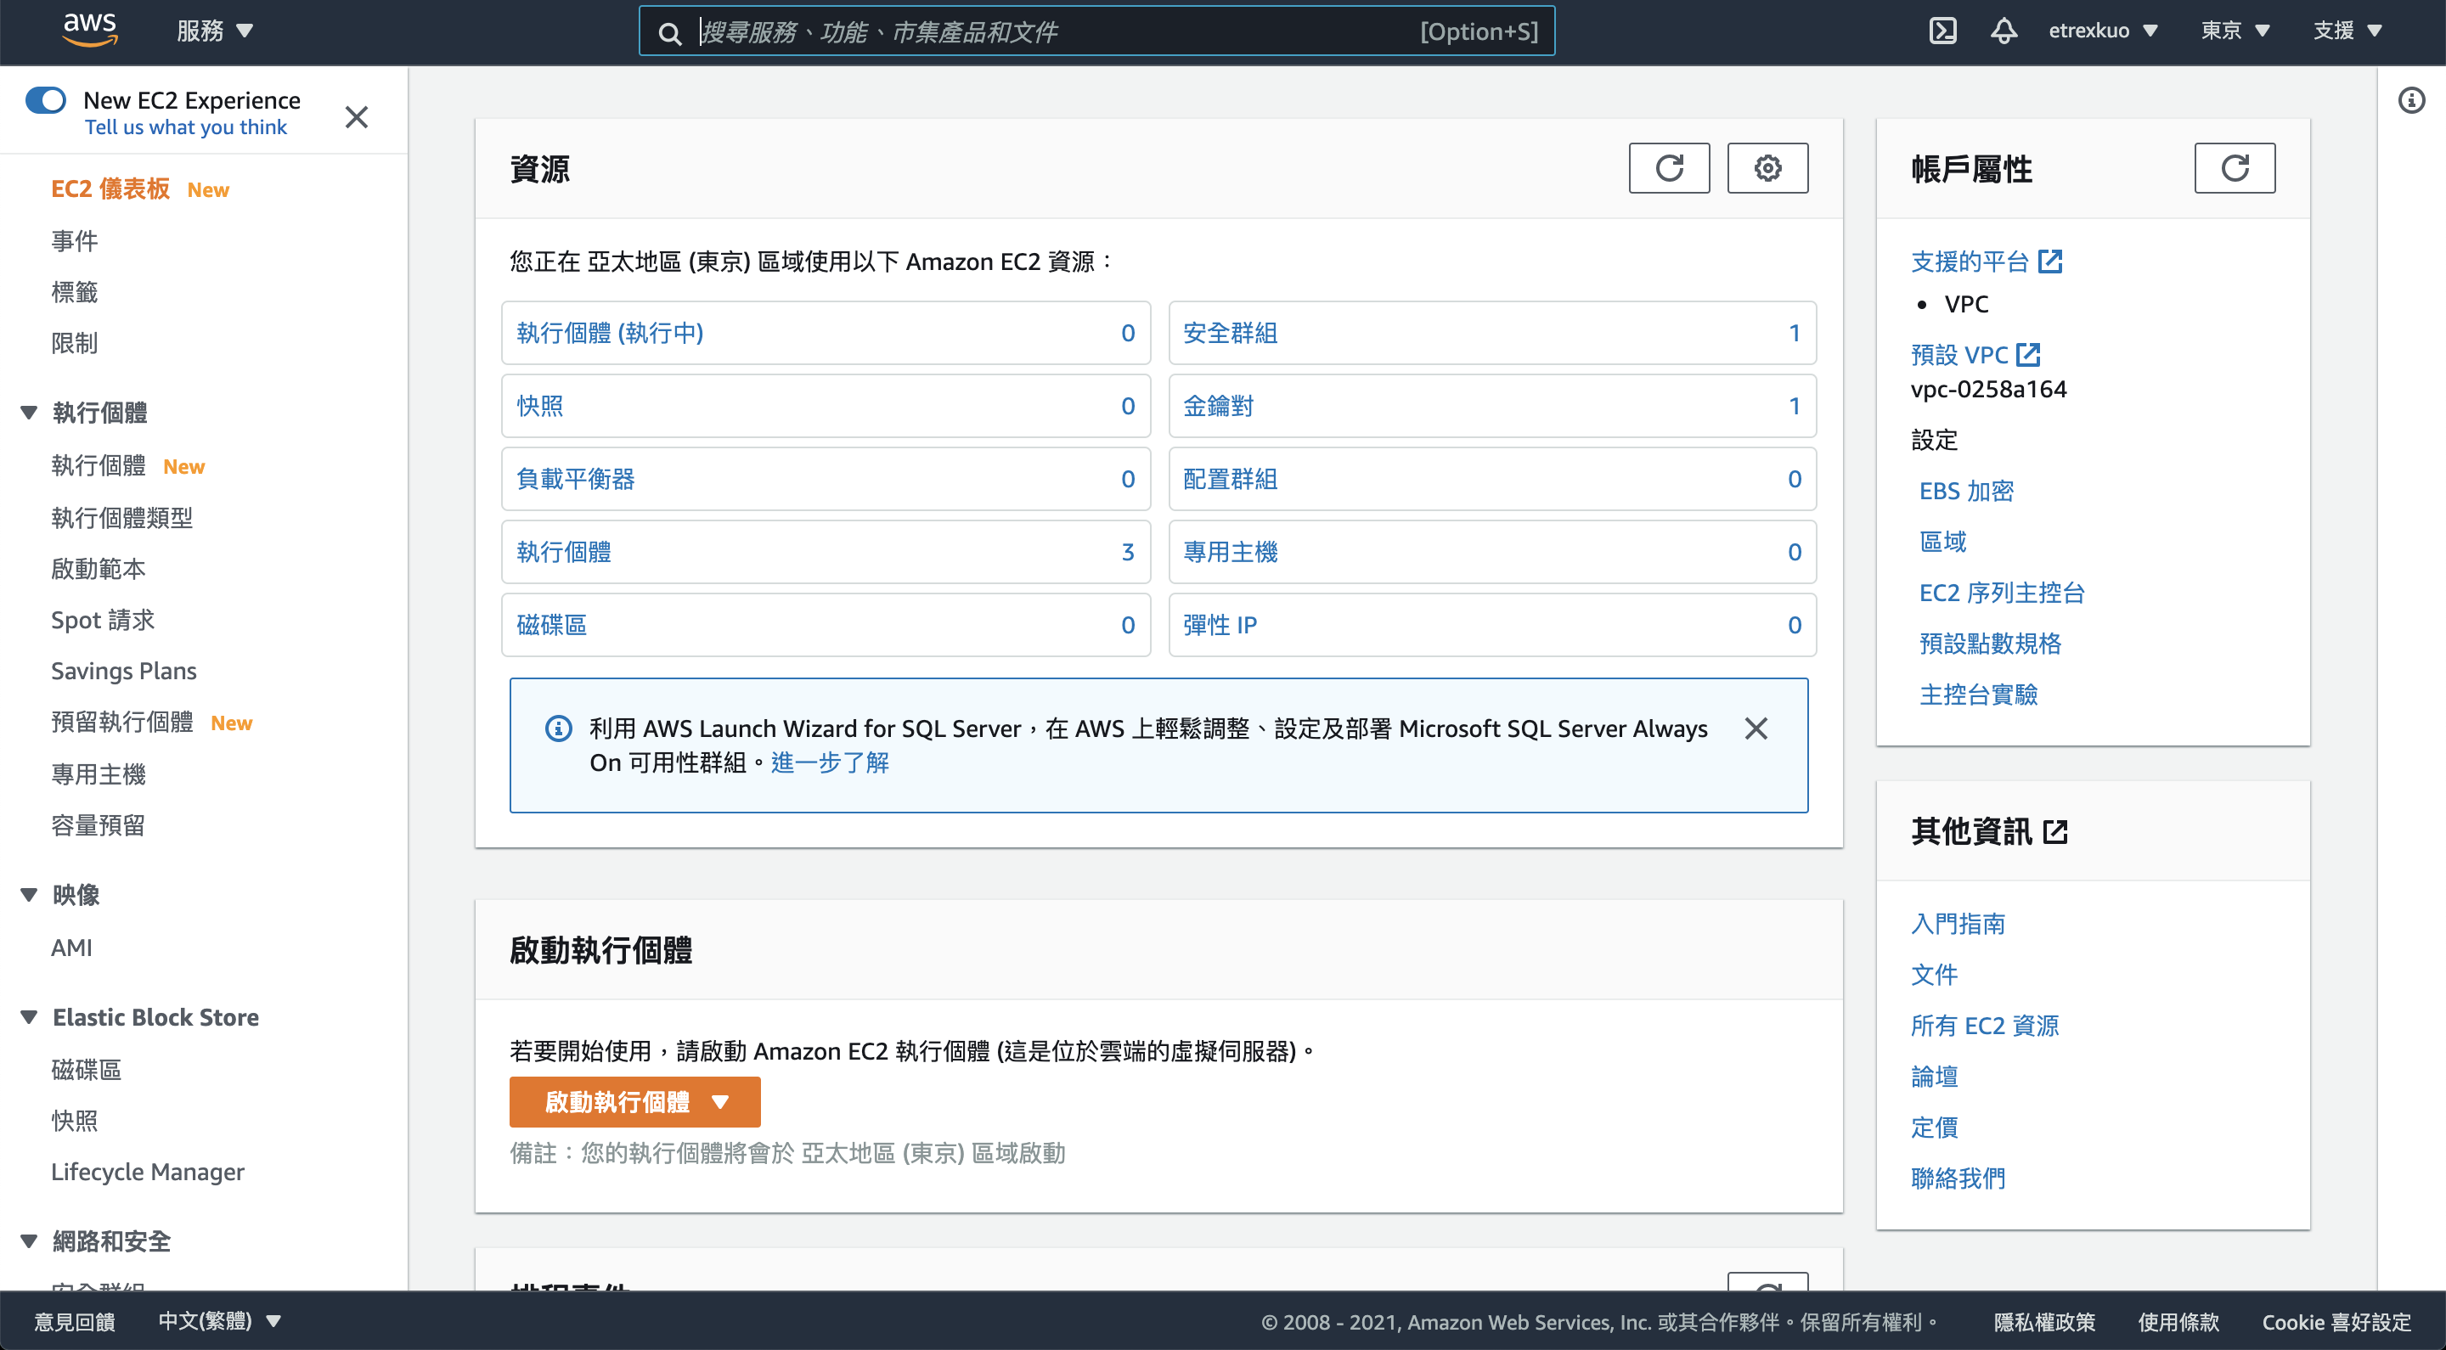Collapse the 執行個體 sidebar section

click(29, 413)
